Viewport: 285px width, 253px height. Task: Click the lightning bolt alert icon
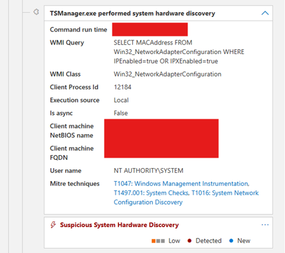(53, 225)
